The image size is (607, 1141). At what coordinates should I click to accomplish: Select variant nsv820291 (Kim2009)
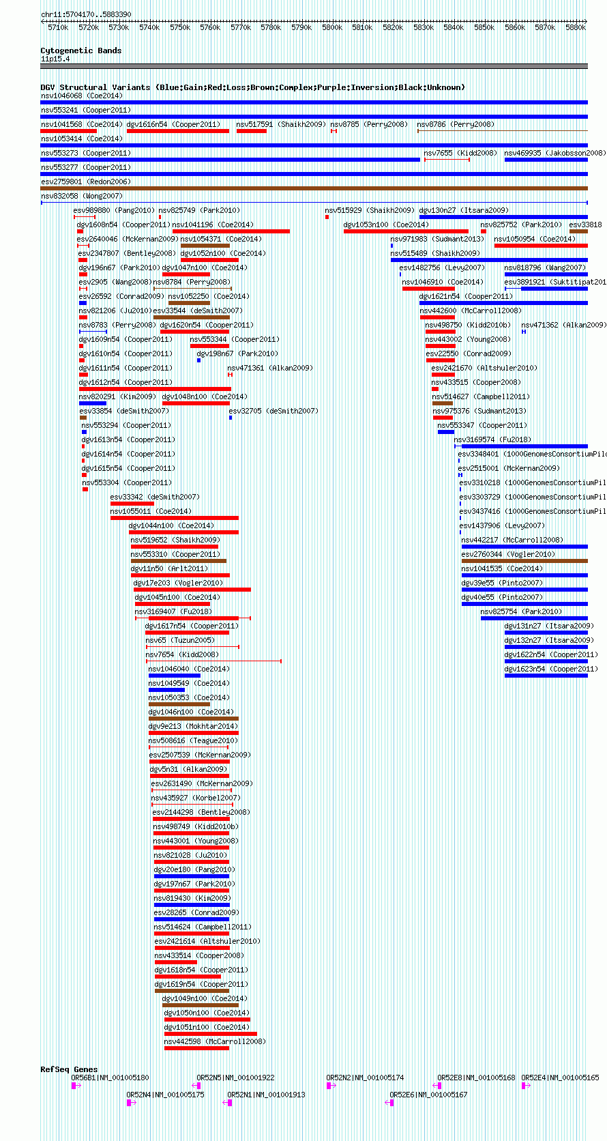[x=117, y=396]
